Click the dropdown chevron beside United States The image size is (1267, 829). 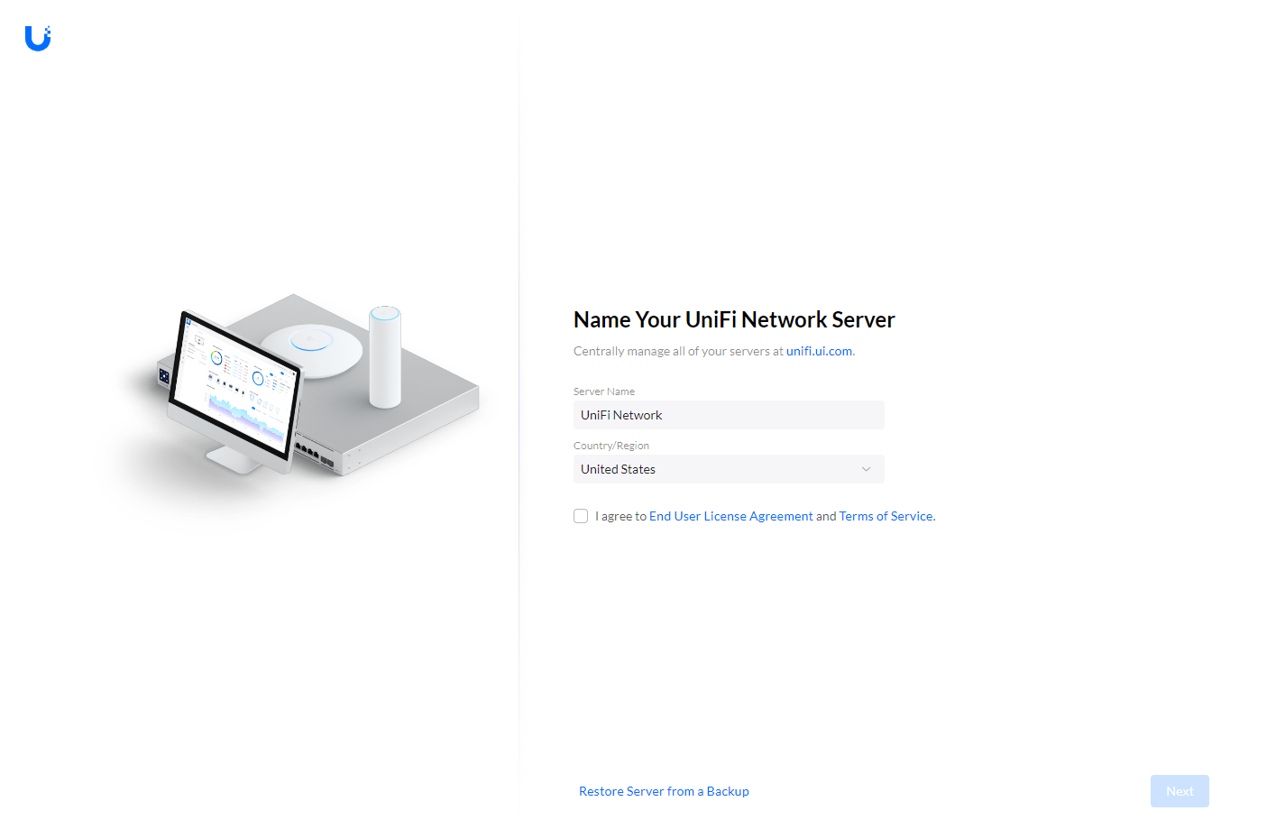pyautogui.click(x=866, y=469)
